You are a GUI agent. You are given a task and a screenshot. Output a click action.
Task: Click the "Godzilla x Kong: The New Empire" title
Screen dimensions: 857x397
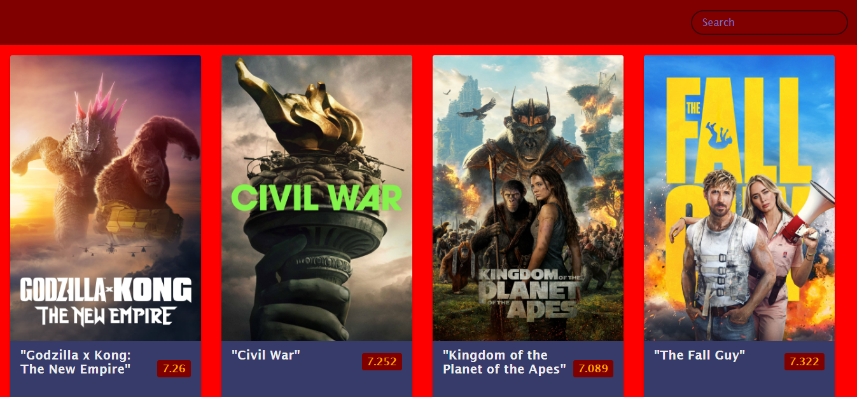(76, 361)
